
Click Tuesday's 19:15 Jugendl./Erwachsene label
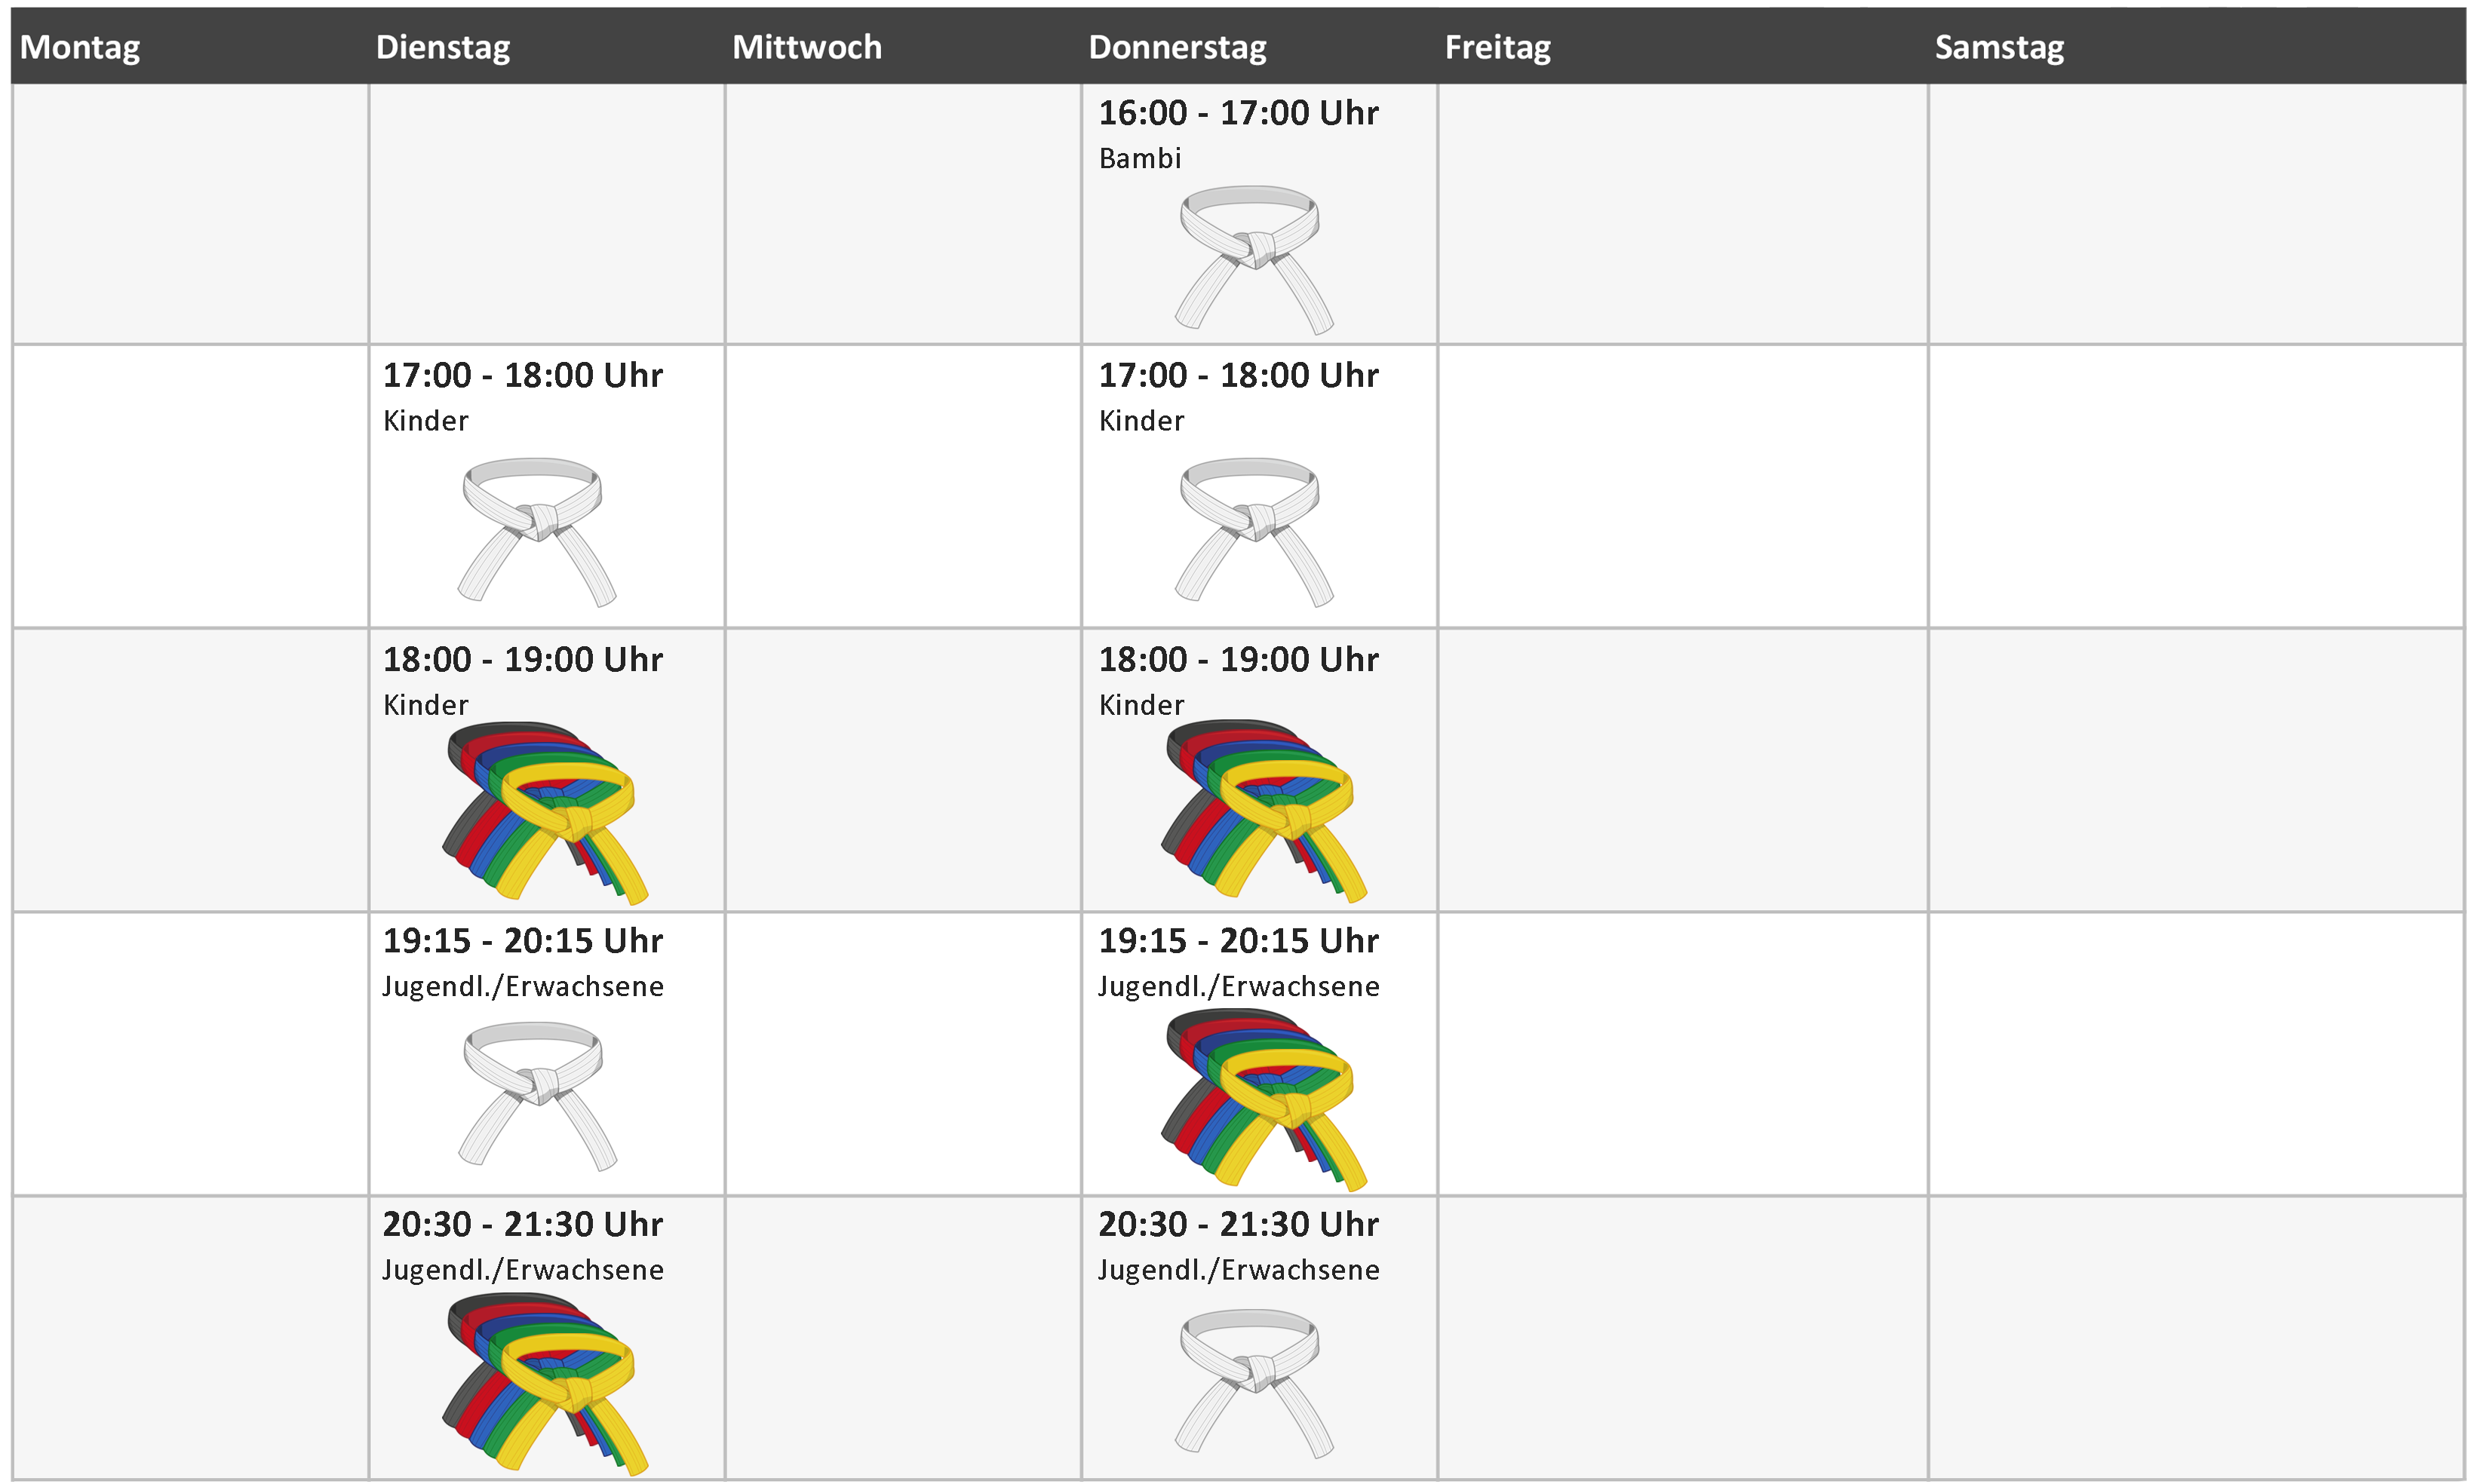[x=522, y=986]
